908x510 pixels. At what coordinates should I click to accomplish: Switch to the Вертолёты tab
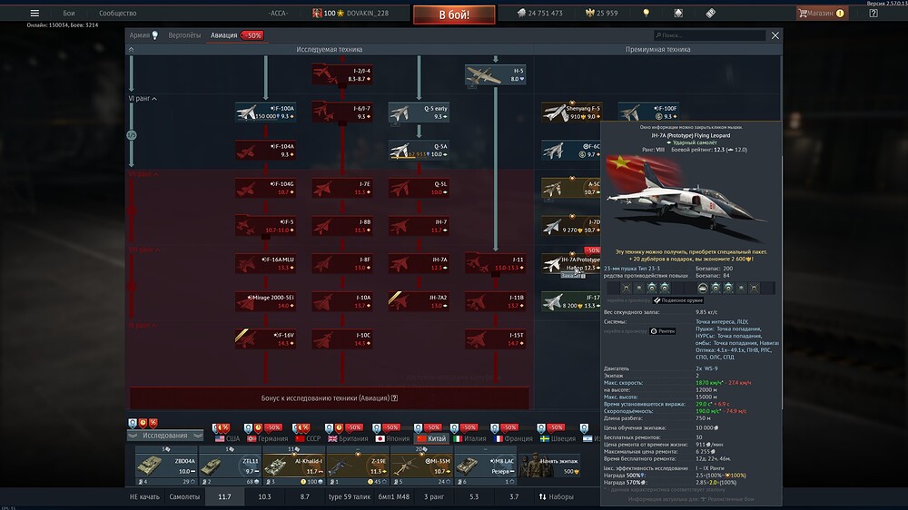tap(184, 35)
